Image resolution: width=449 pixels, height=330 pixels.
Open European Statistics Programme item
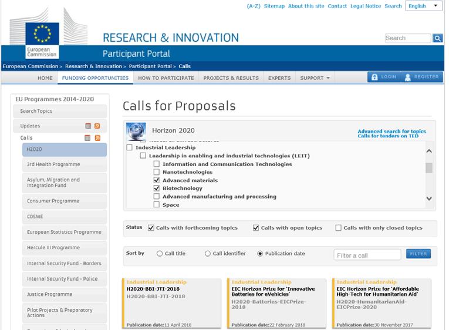(65, 233)
